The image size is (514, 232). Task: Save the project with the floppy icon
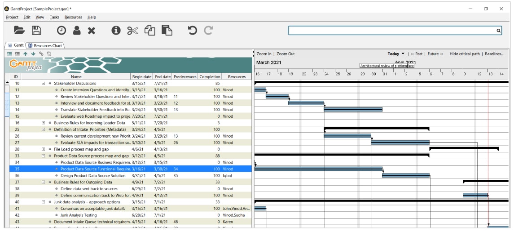click(36, 30)
